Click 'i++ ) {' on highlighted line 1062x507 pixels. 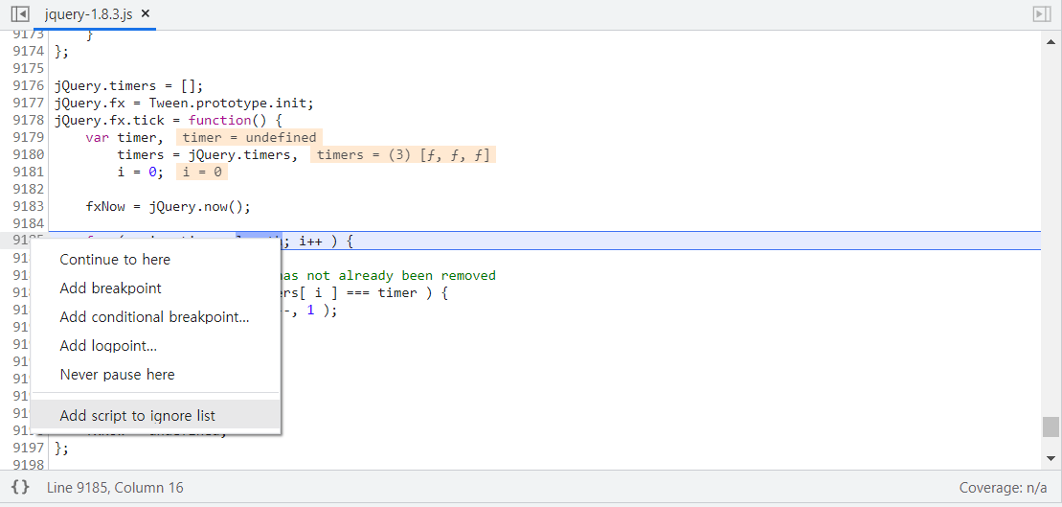tap(326, 241)
